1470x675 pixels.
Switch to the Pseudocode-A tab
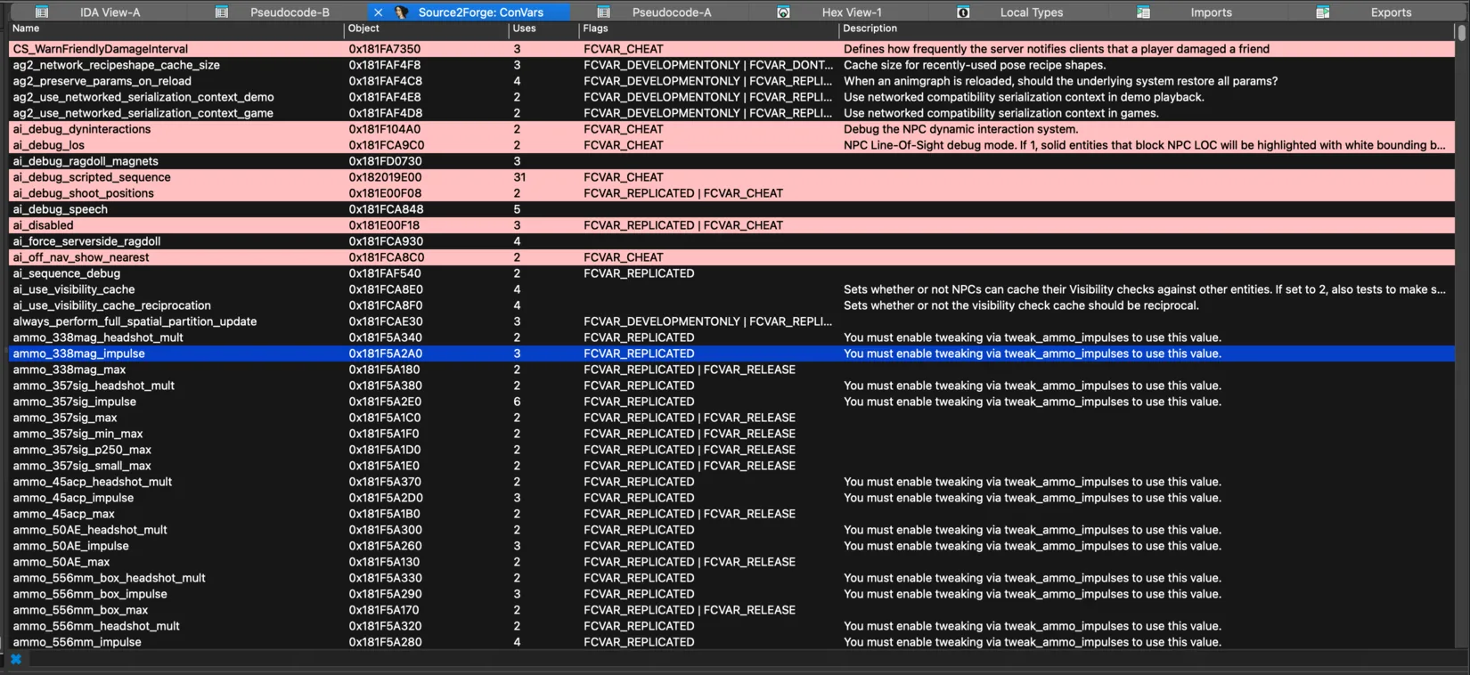(672, 12)
